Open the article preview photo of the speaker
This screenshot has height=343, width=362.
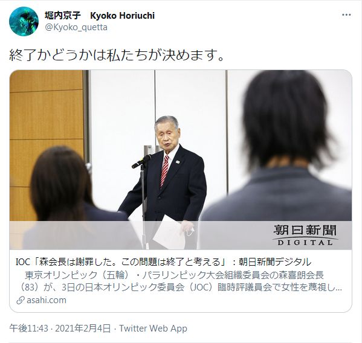(181, 159)
